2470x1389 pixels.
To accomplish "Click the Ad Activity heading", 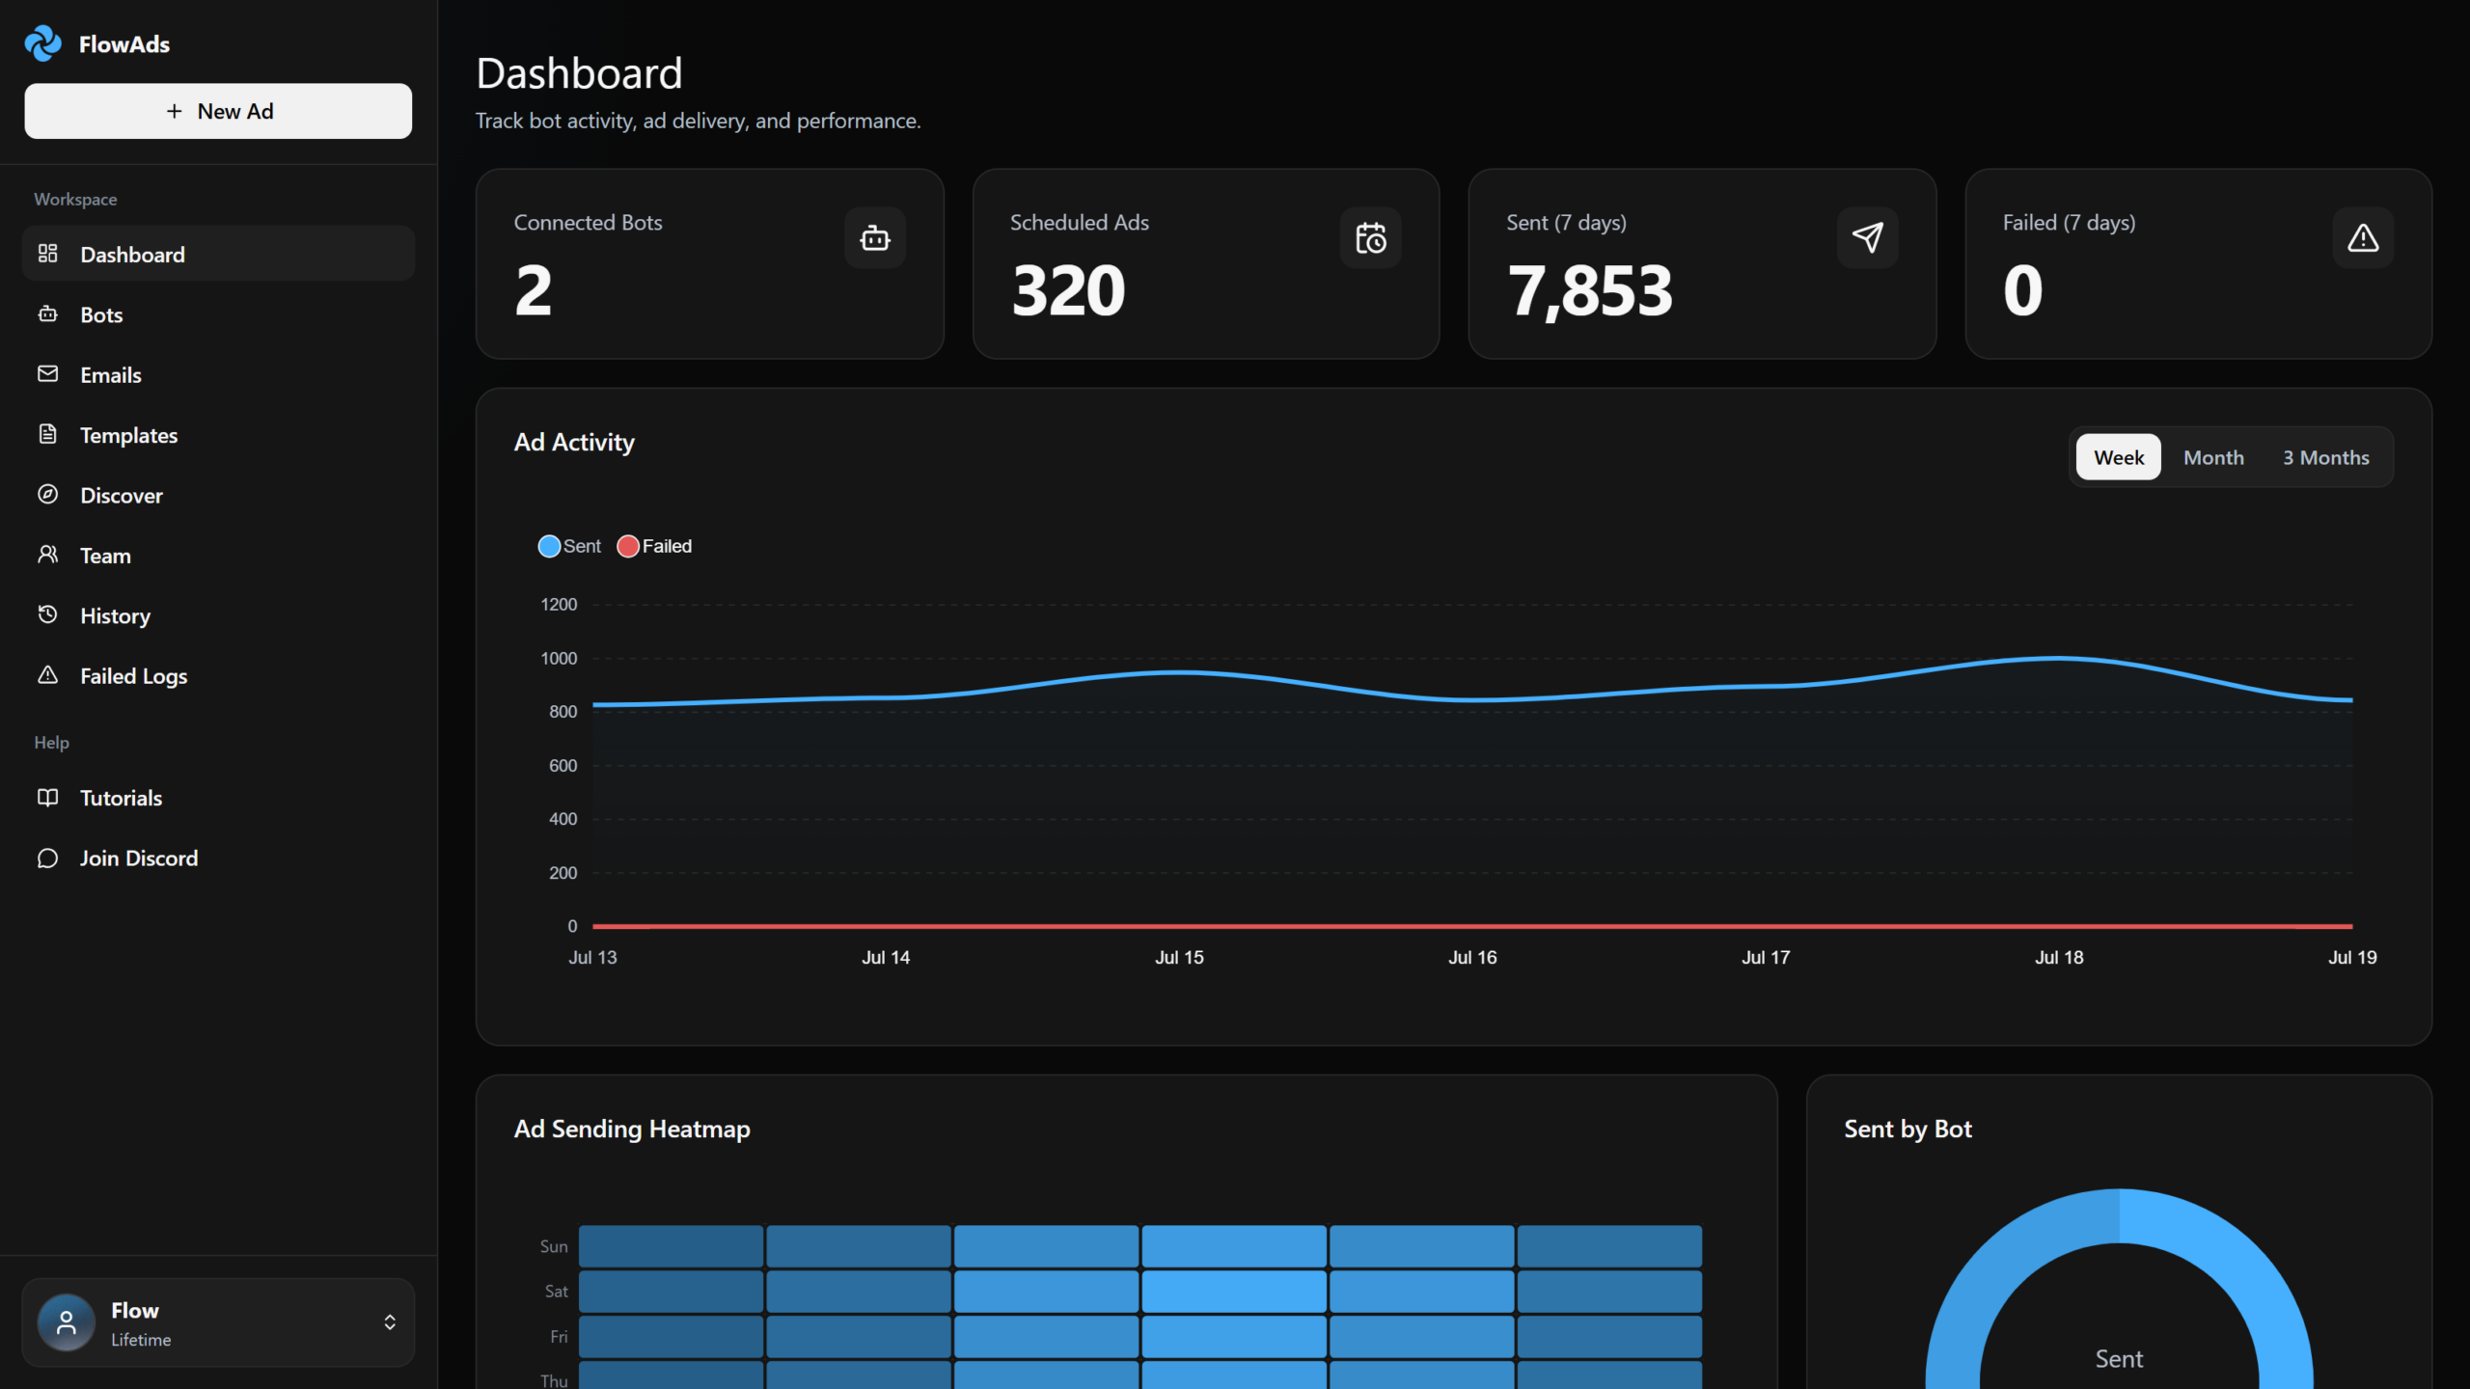I will tap(574, 442).
